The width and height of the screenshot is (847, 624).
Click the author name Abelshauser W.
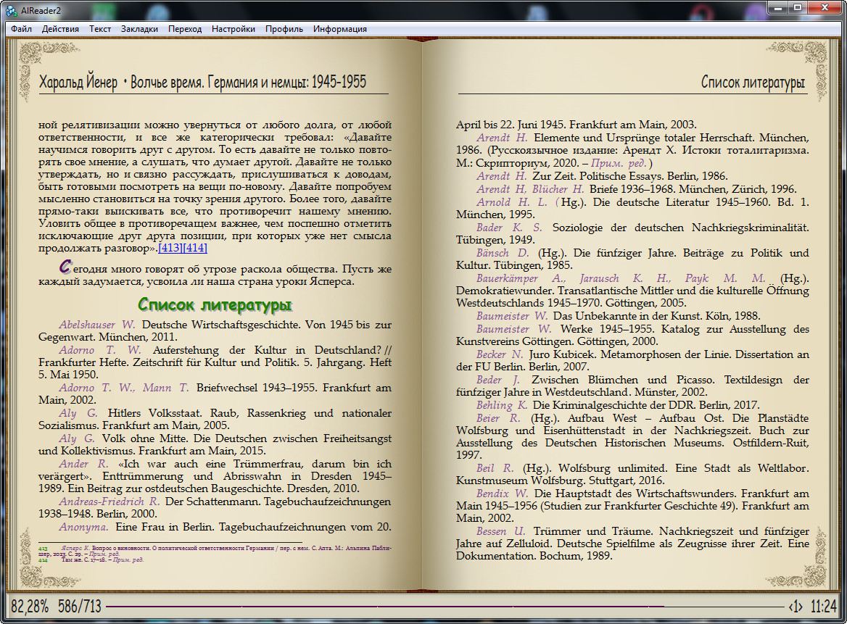click(x=97, y=325)
